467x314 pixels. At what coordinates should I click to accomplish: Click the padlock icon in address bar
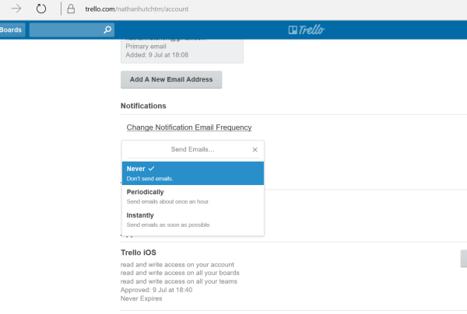[71, 9]
